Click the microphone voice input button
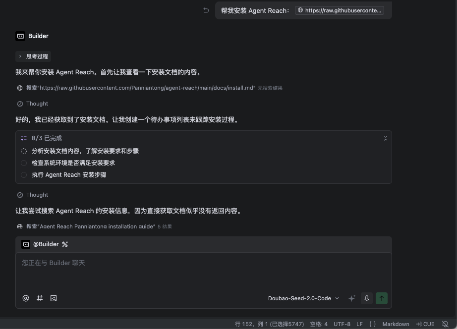Viewport: 457px width, 329px height. click(367, 298)
